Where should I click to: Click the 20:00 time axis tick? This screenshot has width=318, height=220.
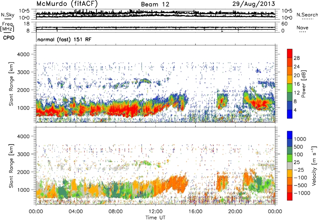click(235, 211)
